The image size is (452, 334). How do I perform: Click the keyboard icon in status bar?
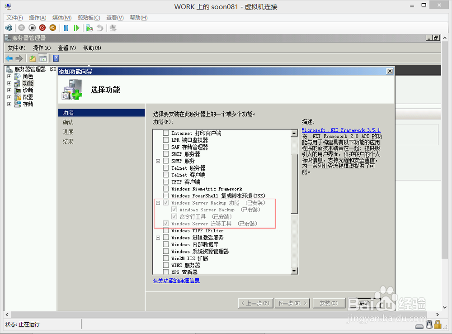pyautogui.click(x=419, y=326)
